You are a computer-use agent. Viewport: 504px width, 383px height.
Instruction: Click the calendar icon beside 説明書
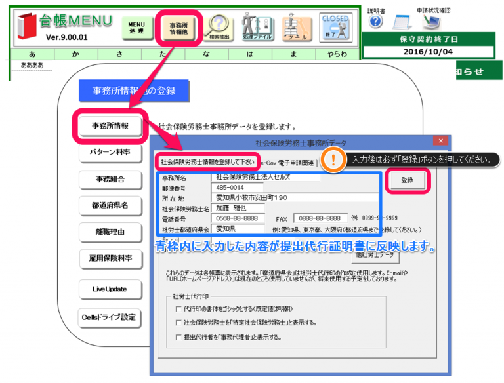coord(402,22)
